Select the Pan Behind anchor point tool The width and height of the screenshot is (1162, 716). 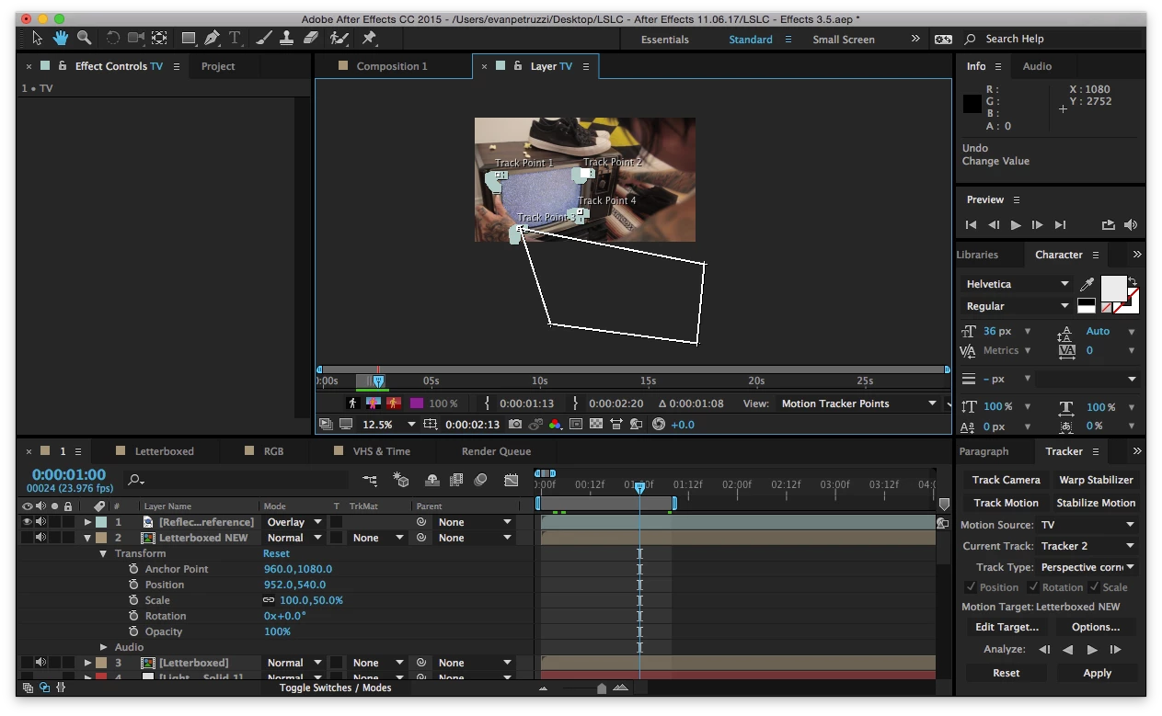pyautogui.click(x=159, y=38)
